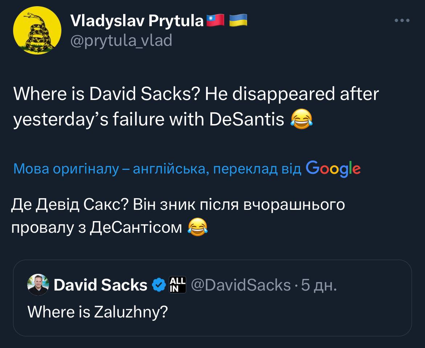Click the All-In affiliation badge
Viewport: 425px width, 348px height.
pos(178,285)
